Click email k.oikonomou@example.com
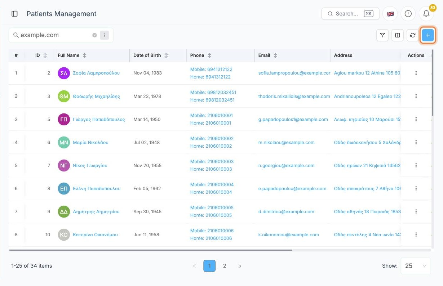 [289, 234]
